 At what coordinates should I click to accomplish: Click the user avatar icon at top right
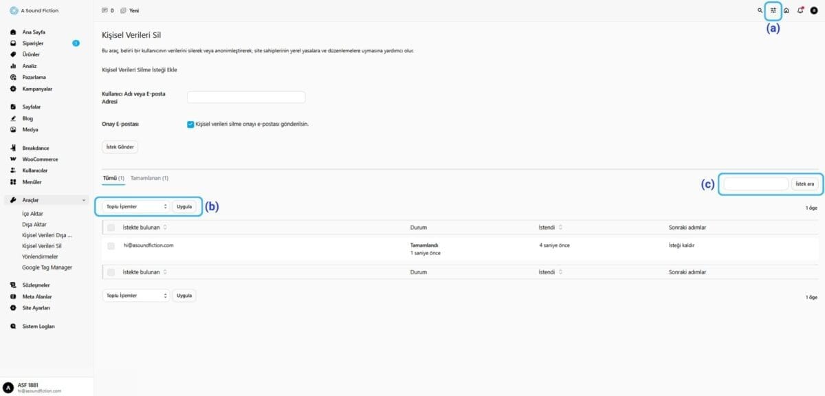(x=814, y=10)
